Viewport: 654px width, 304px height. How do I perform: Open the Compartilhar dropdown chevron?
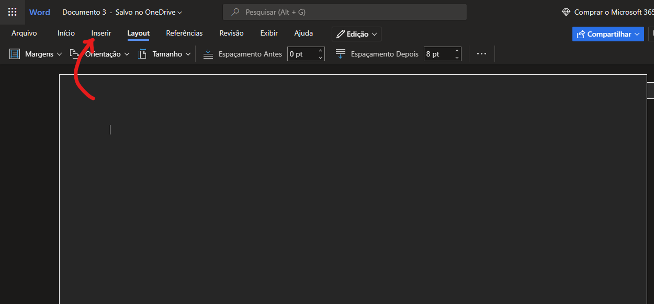pyautogui.click(x=637, y=34)
